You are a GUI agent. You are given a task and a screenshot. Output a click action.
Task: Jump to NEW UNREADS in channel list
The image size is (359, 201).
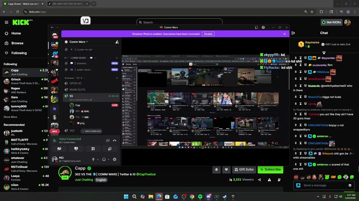(91, 131)
